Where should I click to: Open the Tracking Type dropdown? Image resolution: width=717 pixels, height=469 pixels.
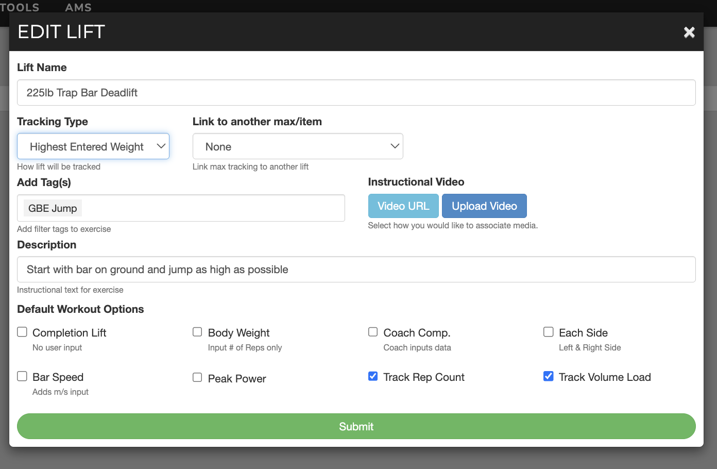[x=93, y=147]
